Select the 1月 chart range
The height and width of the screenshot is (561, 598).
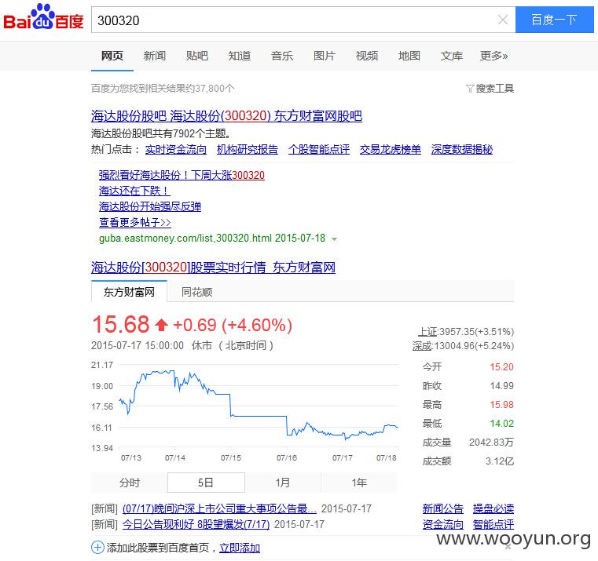(283, 483)
